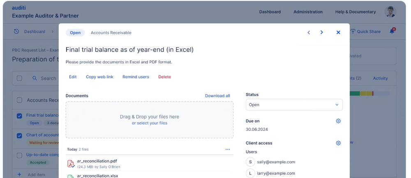Go to previous request with left chevron
The height and width of the screenshot is (178, 411).
309,32
